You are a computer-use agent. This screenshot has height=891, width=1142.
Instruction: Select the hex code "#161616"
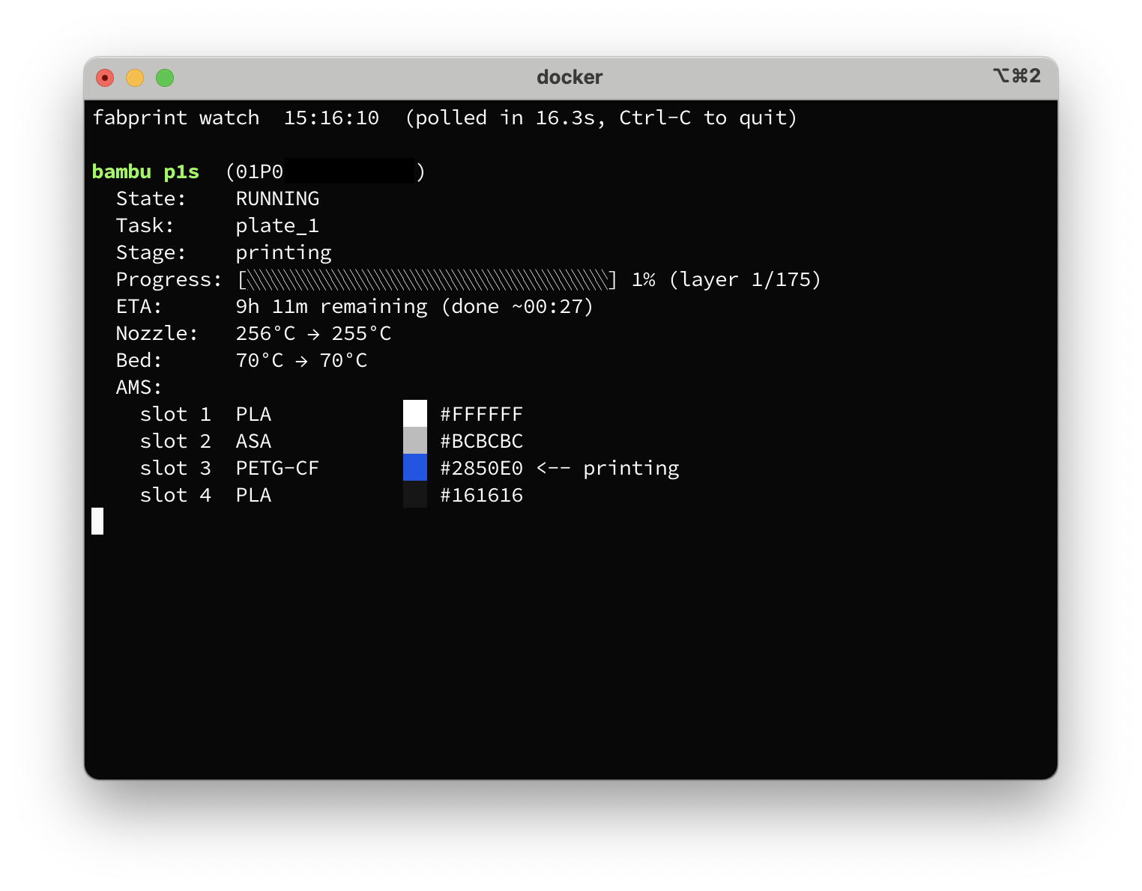coord(482,496)
